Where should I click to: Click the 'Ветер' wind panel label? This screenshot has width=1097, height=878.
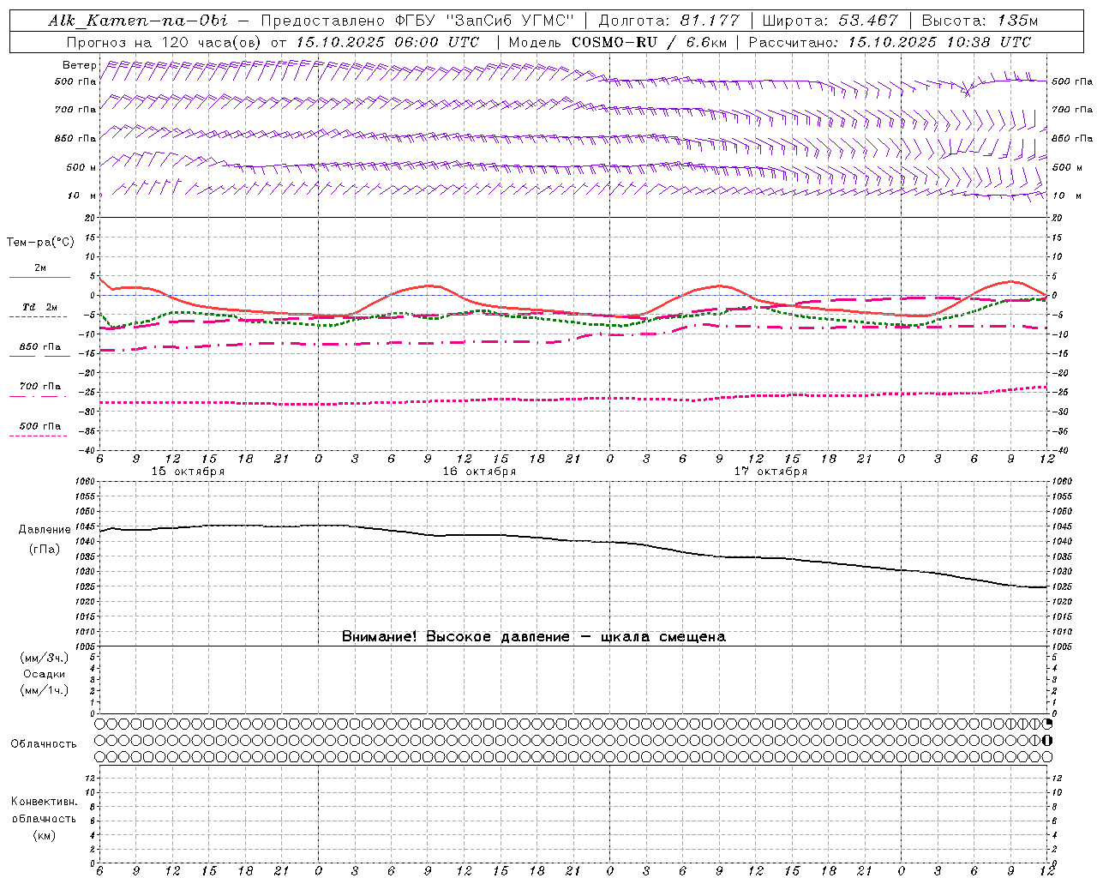click(x=79, y=65)
